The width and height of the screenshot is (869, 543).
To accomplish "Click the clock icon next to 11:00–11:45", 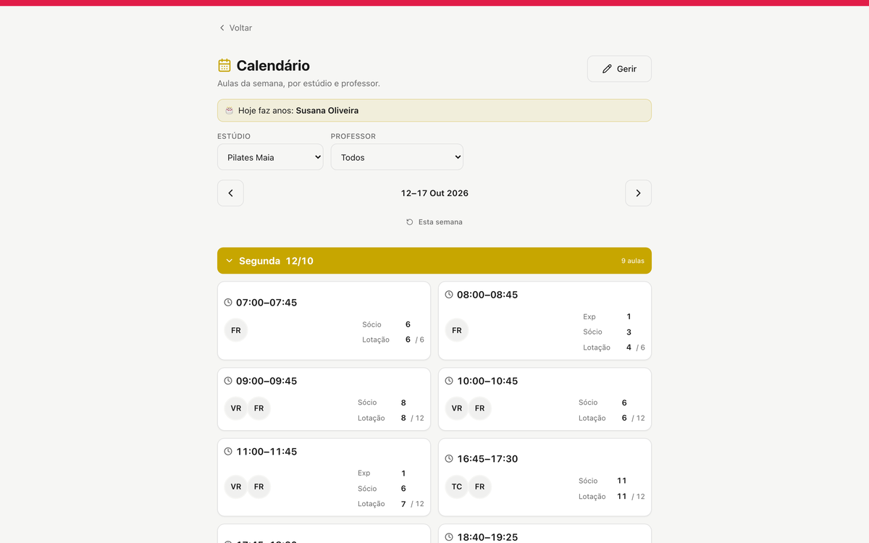I will point(228,451).
